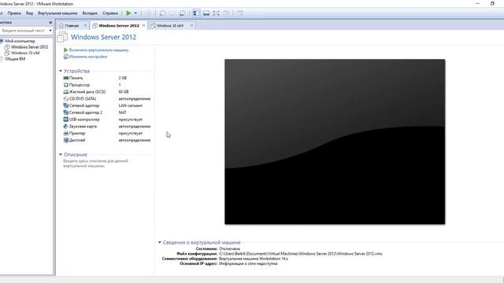Click the first Сетевой адаптер icon
This screenshot has height=283, width=504.
pos(66,105)
